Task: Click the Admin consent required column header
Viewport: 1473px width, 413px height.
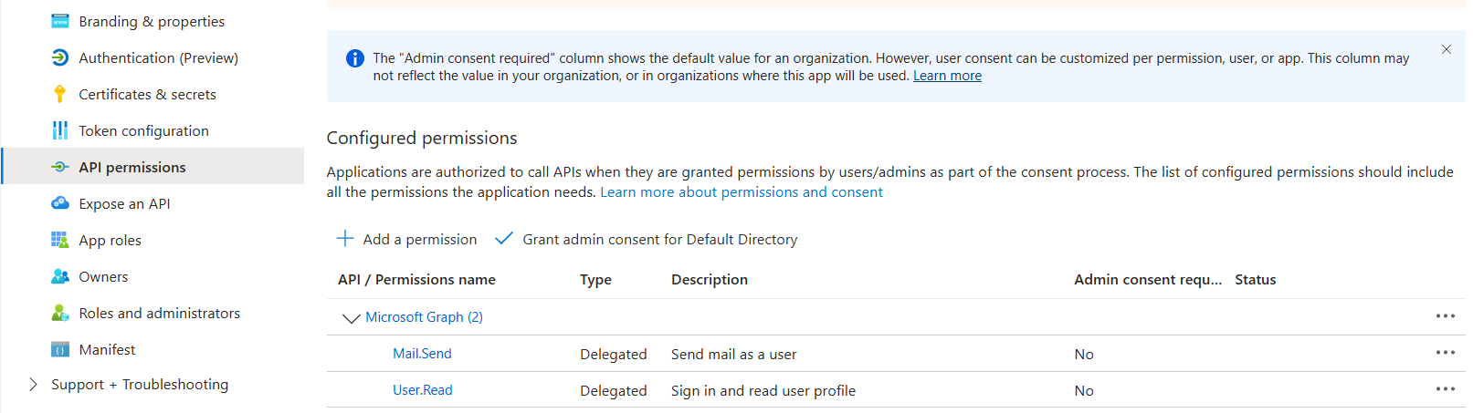Action: (x=1148, y=280)
